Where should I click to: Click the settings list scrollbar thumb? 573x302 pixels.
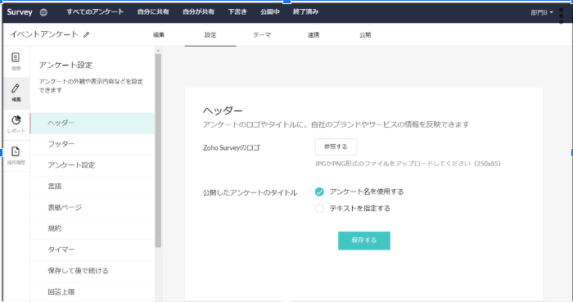pyautogui.click(x=158, y=151)
